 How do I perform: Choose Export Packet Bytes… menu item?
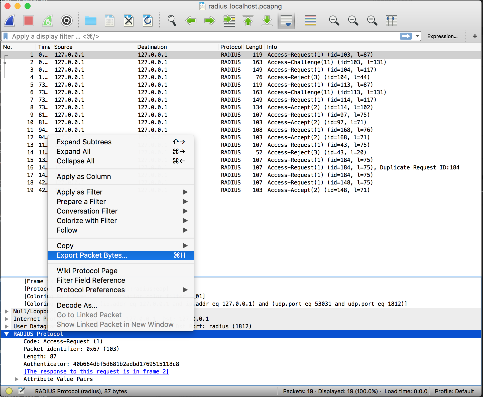click(121, 255)
